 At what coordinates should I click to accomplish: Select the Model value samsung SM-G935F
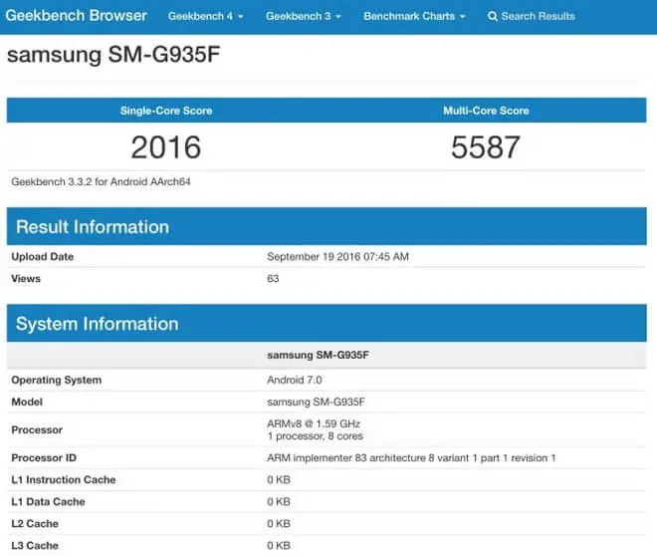tap(316, 402)
